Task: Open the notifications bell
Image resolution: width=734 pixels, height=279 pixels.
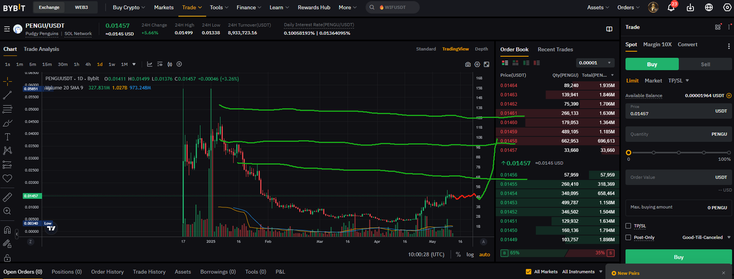Action: (671, 7)
